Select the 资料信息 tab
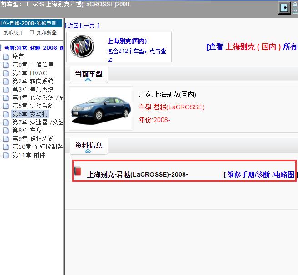This screenshot has height=275, width=298. tap(89, 146)
